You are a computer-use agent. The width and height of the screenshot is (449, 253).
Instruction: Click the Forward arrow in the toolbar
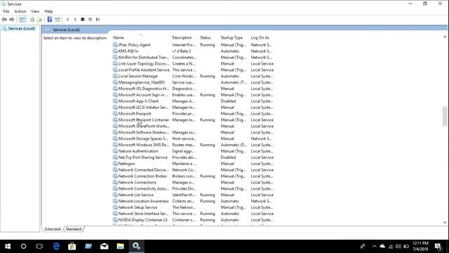coord(11,20)
